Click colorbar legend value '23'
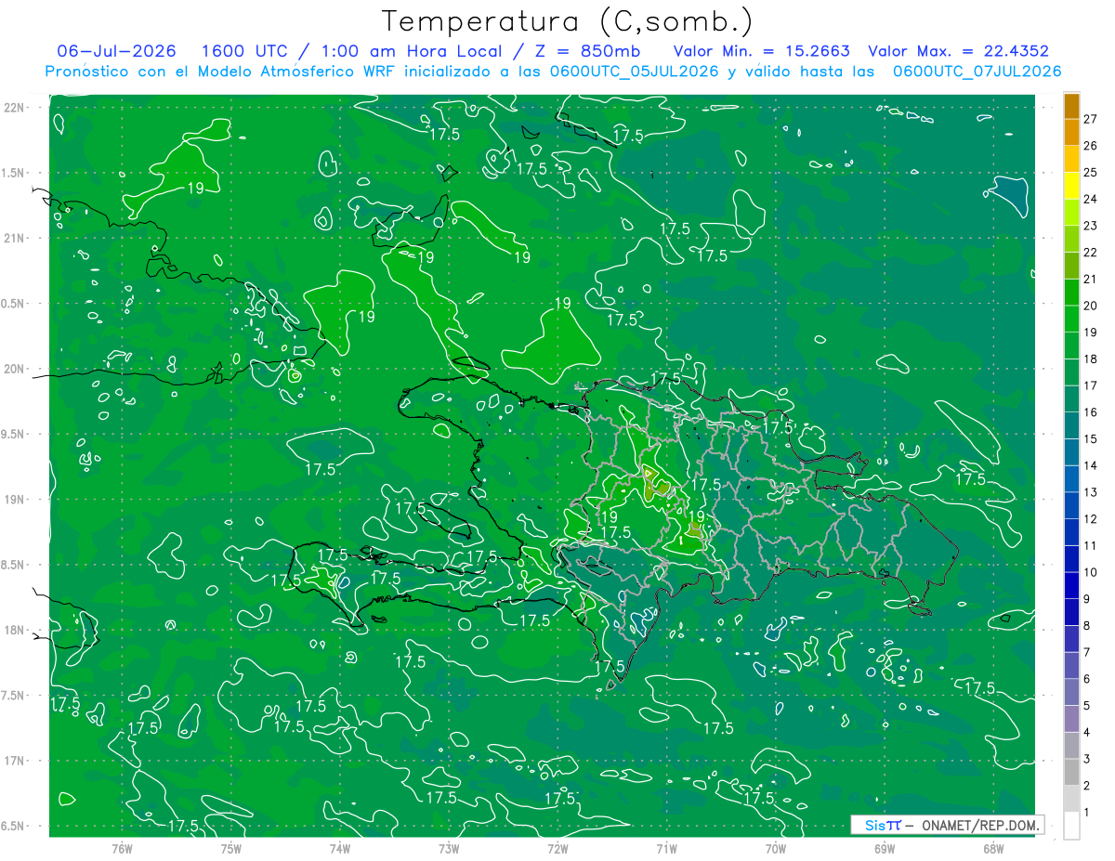 click(x=1091, y=226)
